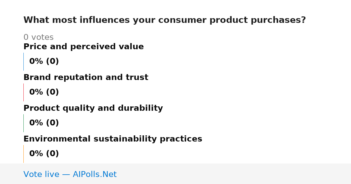
Task: Click the blue bar for Price option
Action: point(23,62)
